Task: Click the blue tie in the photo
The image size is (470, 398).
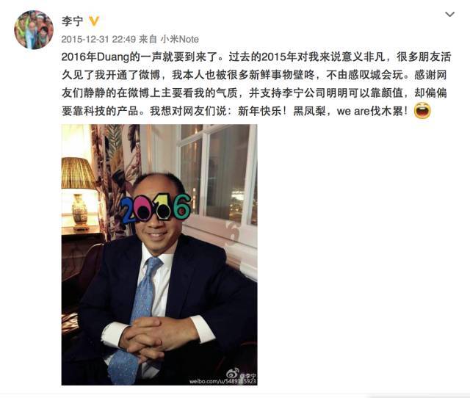Action: click(137, 318)
